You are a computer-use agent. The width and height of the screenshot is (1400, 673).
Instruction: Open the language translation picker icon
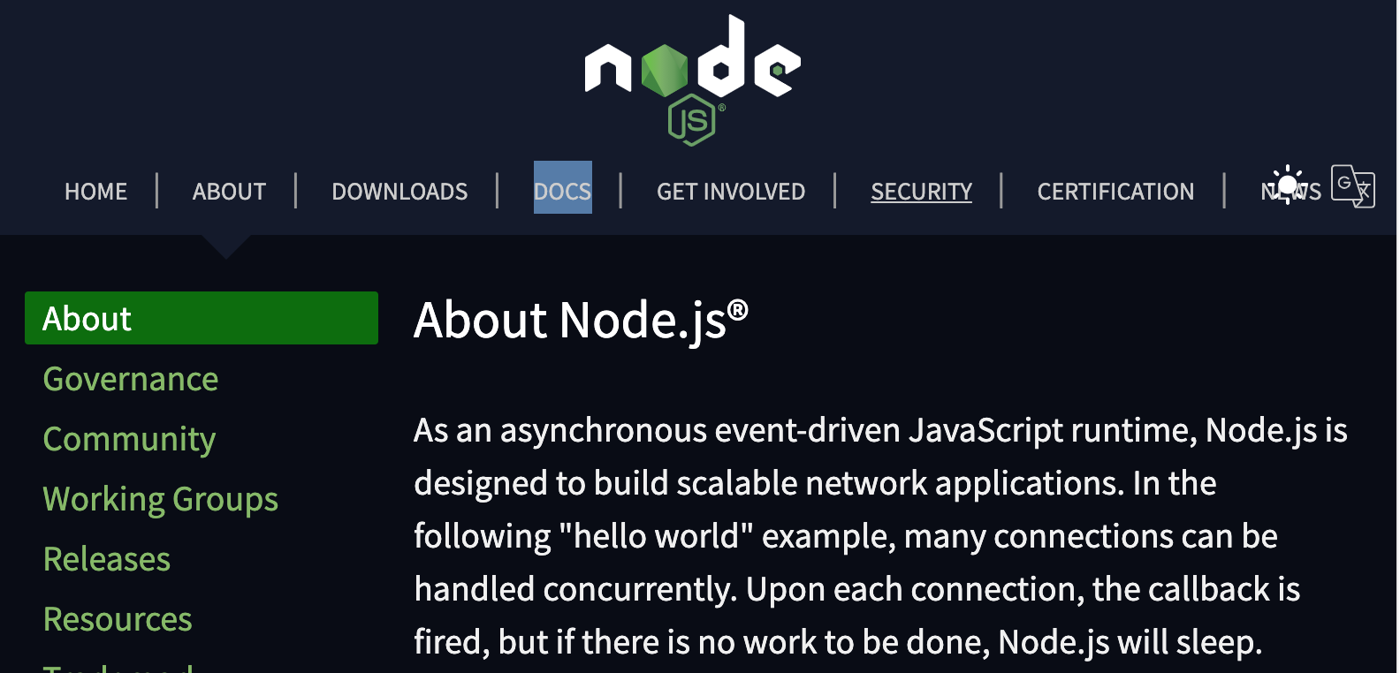(x=1353, y=186)
